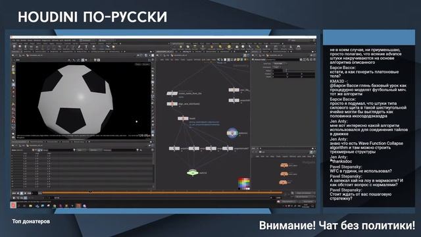Click the Radius slider in the parameter pane
The width and height of the screenshot is (421, 237).
pyautogui.click(x=300, y=70)
